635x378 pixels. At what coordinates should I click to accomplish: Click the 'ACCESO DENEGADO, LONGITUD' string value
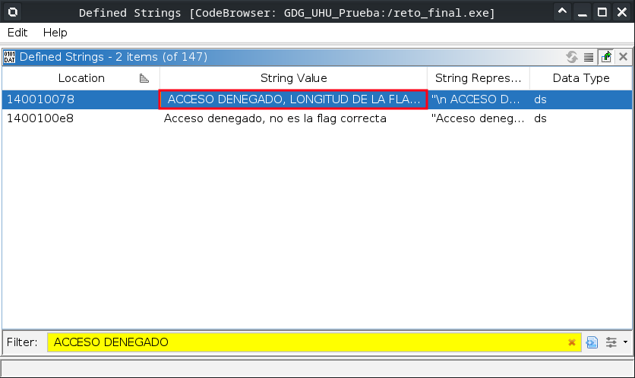coord(293,99)
